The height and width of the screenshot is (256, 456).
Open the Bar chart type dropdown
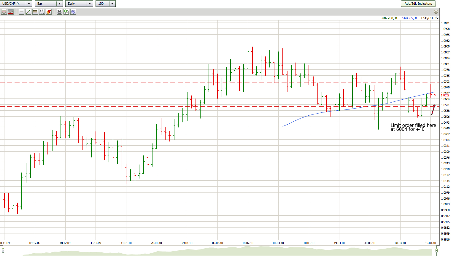(59, 4)
